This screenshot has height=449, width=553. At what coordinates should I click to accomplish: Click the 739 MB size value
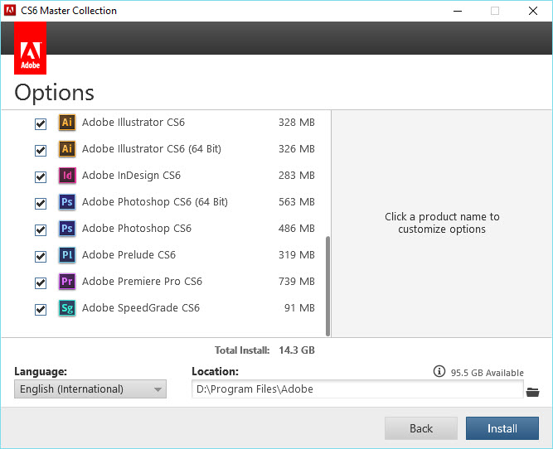[297, 281]
